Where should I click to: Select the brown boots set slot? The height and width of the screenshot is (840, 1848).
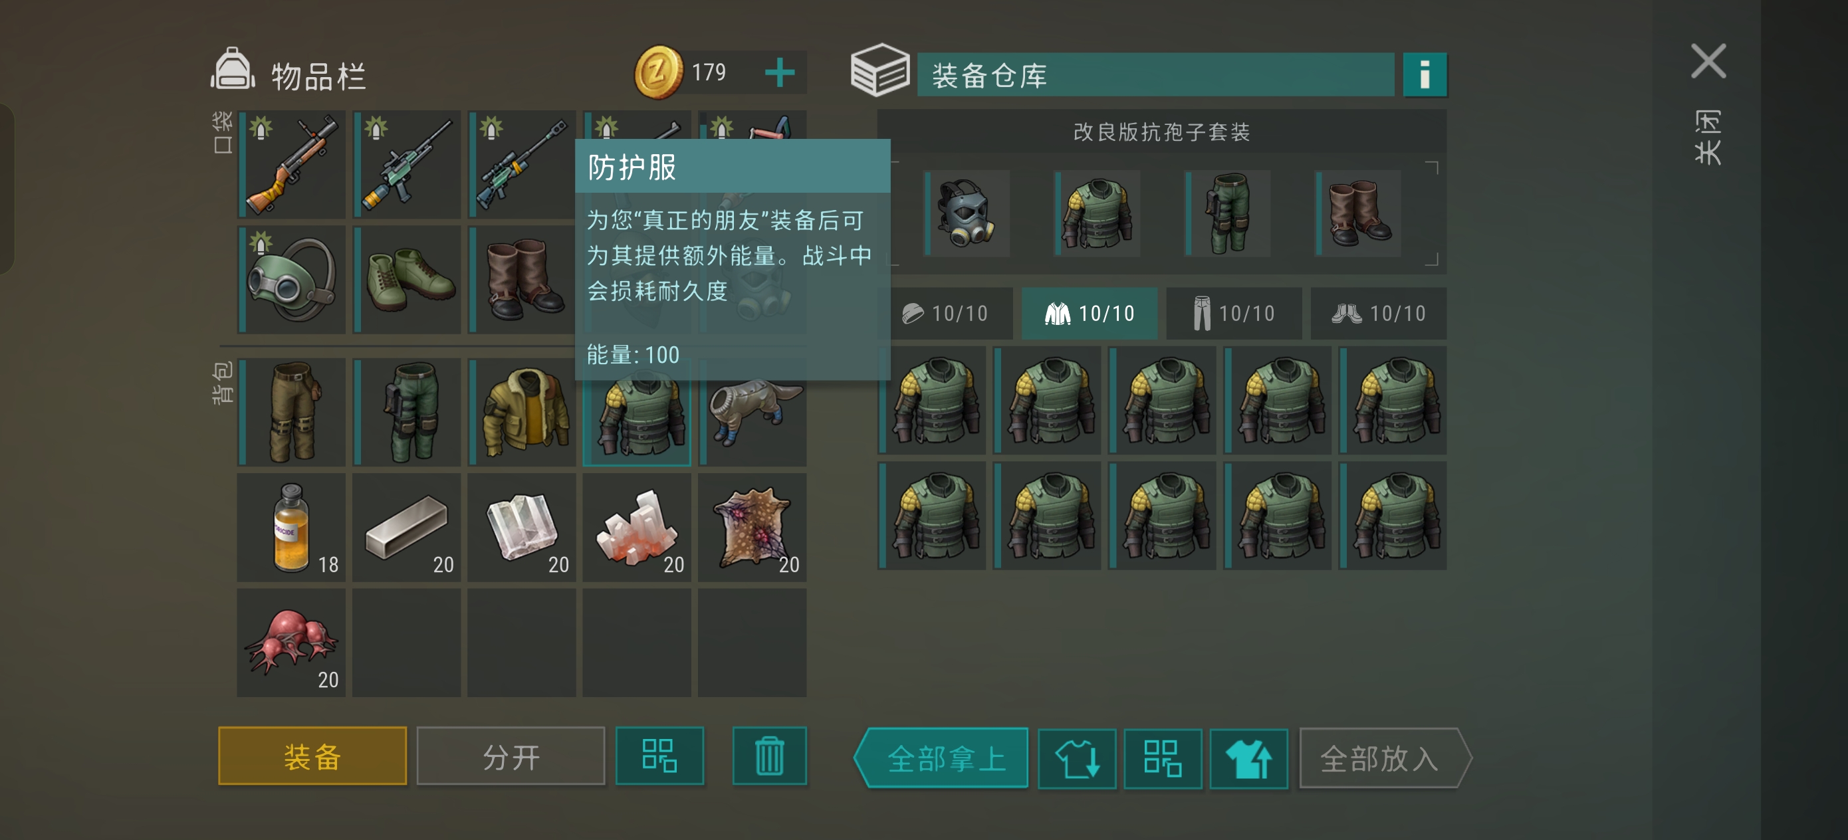click(1358, 213)
